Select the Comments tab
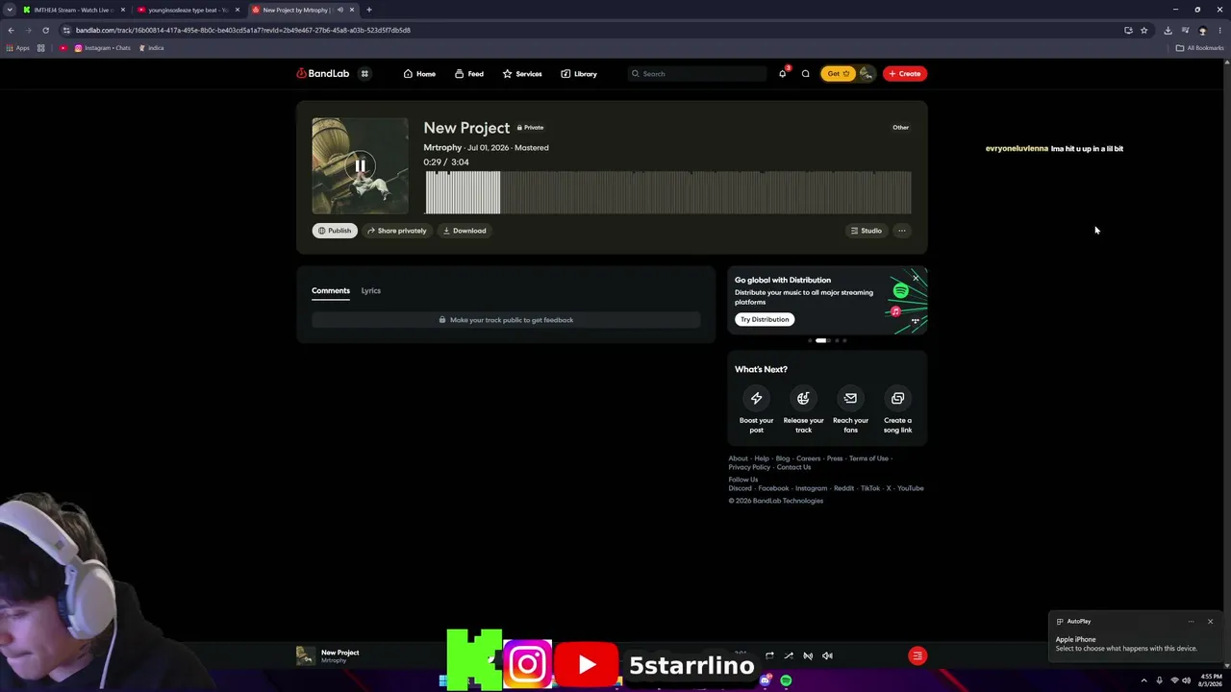 [x=331, y=290]
